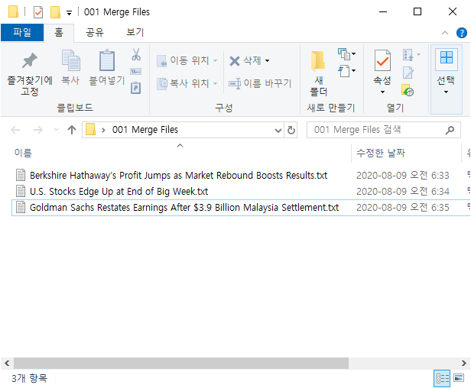Refresh the folder view
471x388 pixels.
click(x=291, y=131)
